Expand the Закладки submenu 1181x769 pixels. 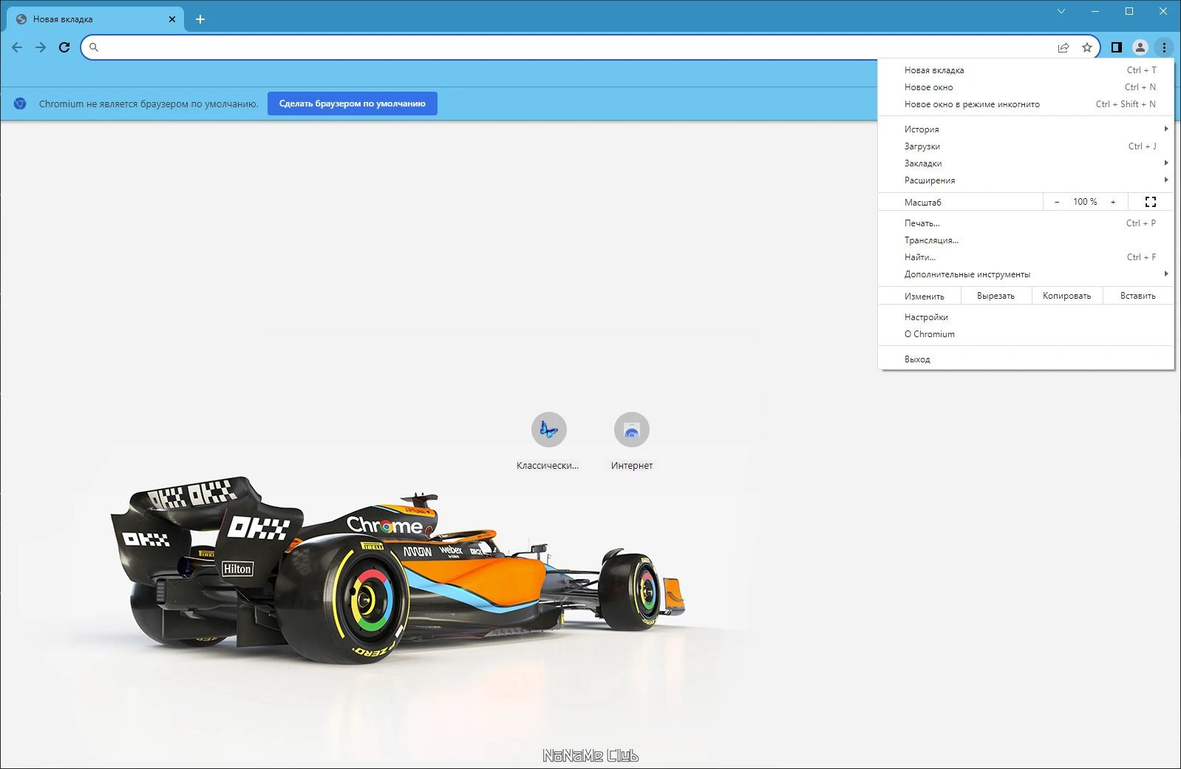click(1026, 163)
